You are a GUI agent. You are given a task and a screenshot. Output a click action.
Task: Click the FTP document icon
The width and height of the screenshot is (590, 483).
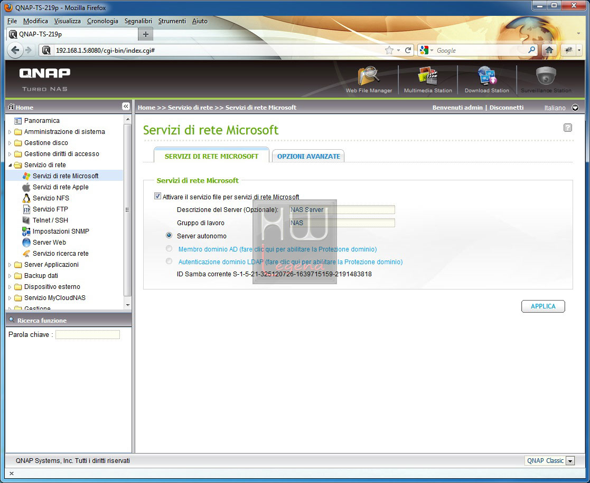pos(26,209)
